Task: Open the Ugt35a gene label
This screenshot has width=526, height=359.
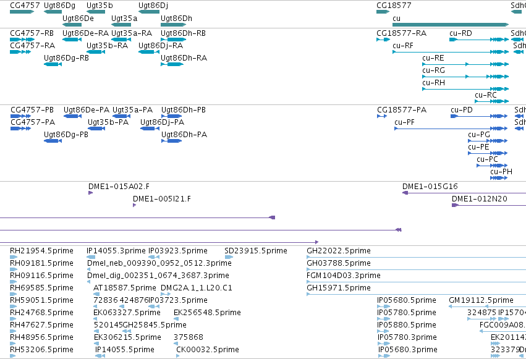Action: pos(124,19)
